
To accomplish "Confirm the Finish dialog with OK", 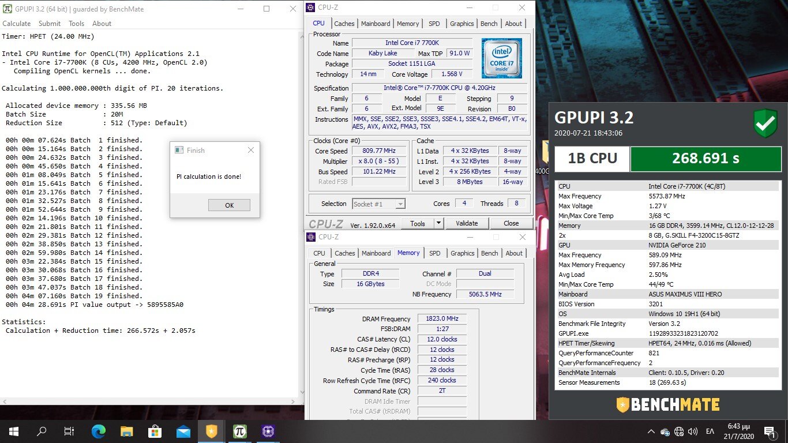I will (229, 205).
